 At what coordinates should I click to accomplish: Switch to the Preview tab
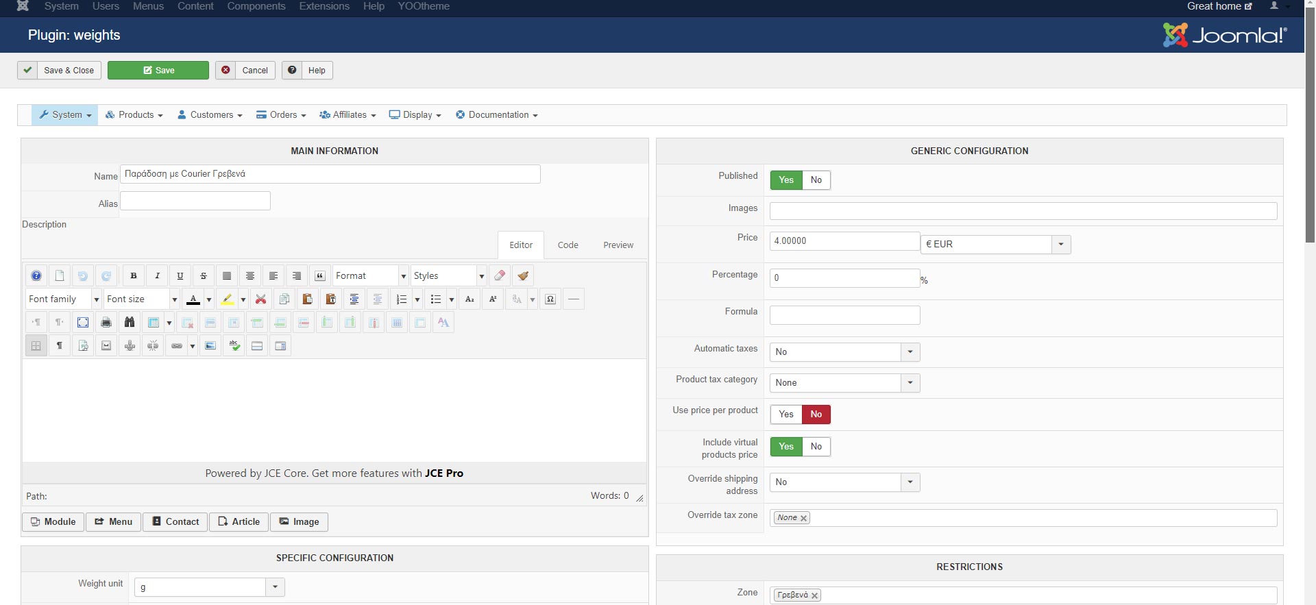pyautogui.click(x=618, y=245)
